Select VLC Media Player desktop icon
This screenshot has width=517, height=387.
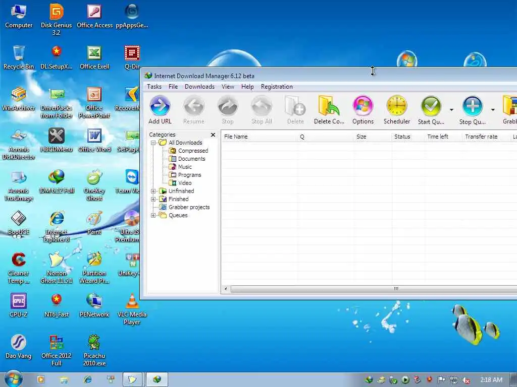point(132,309)
